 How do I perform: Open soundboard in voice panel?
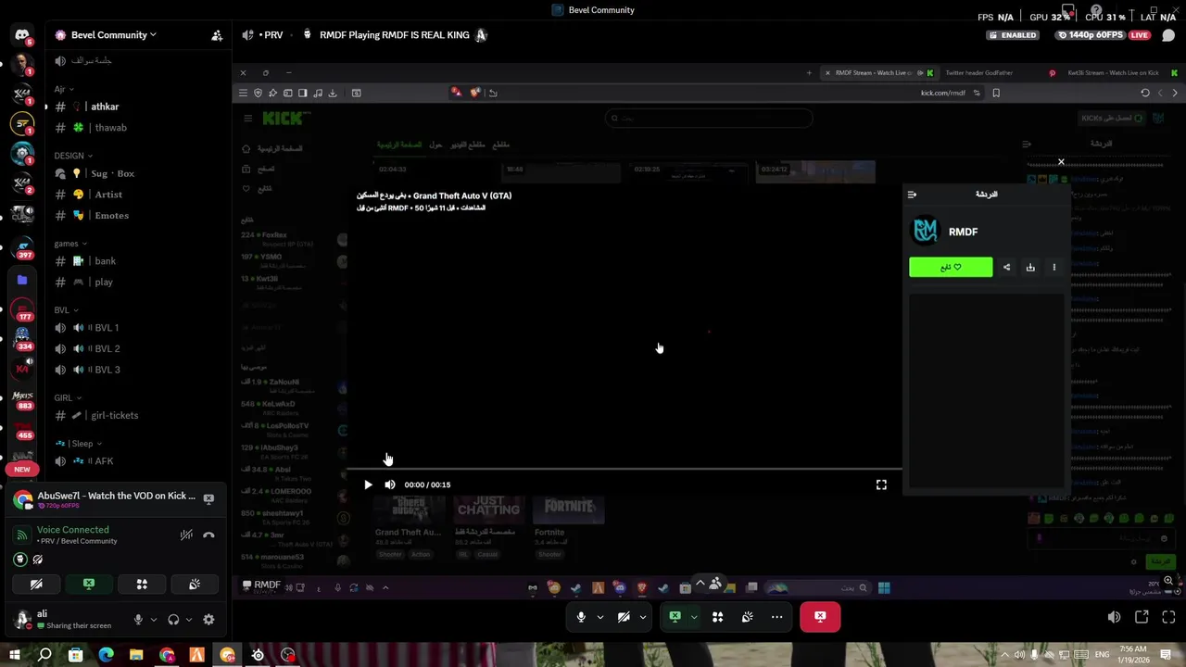(195, 585)
